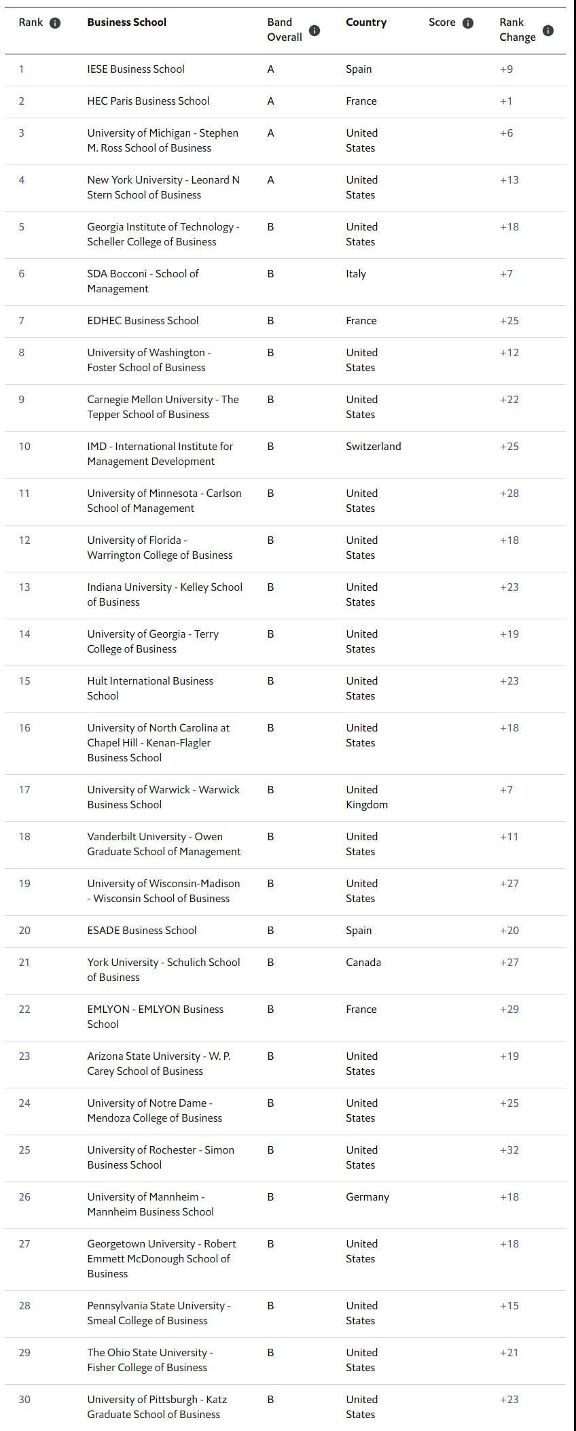Select SDA Bocconi School of Management
The image size is (576, 1431).
pyautogui.click(x=143, y=281)
